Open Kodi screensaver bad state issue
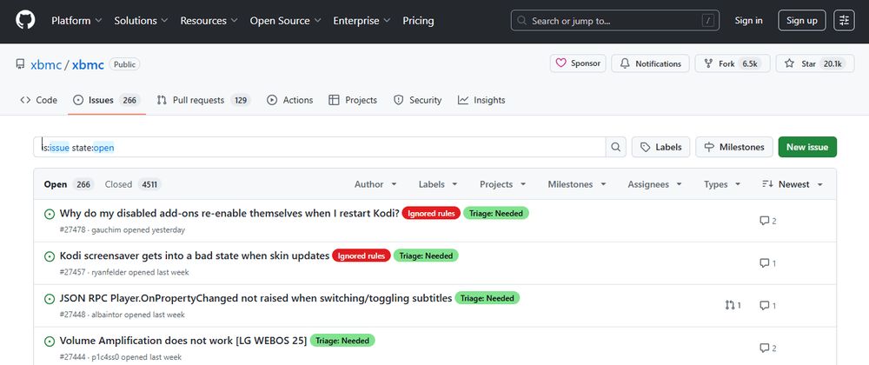Screen dimensions: 869x365 (x=195, y=255)
